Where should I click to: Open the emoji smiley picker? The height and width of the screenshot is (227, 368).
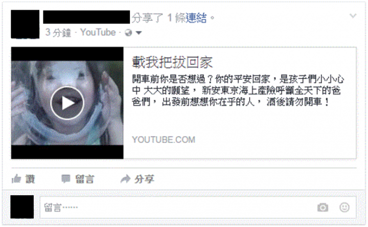click(x=344, y=207)
